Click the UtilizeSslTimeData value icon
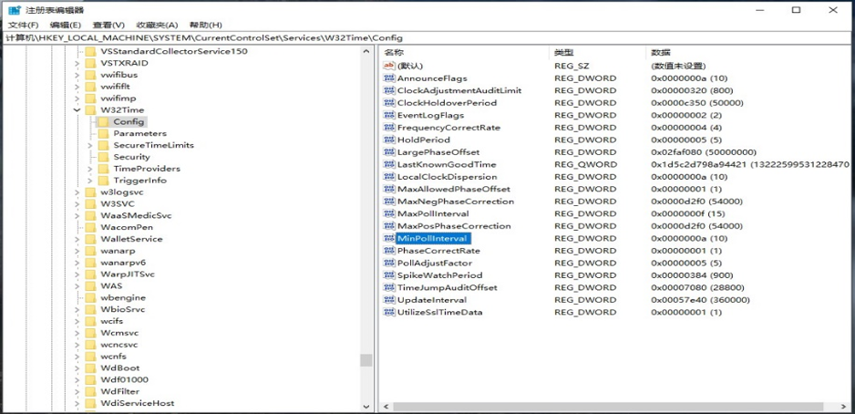Viewport: 855px width, 414px height. point(389,312)
